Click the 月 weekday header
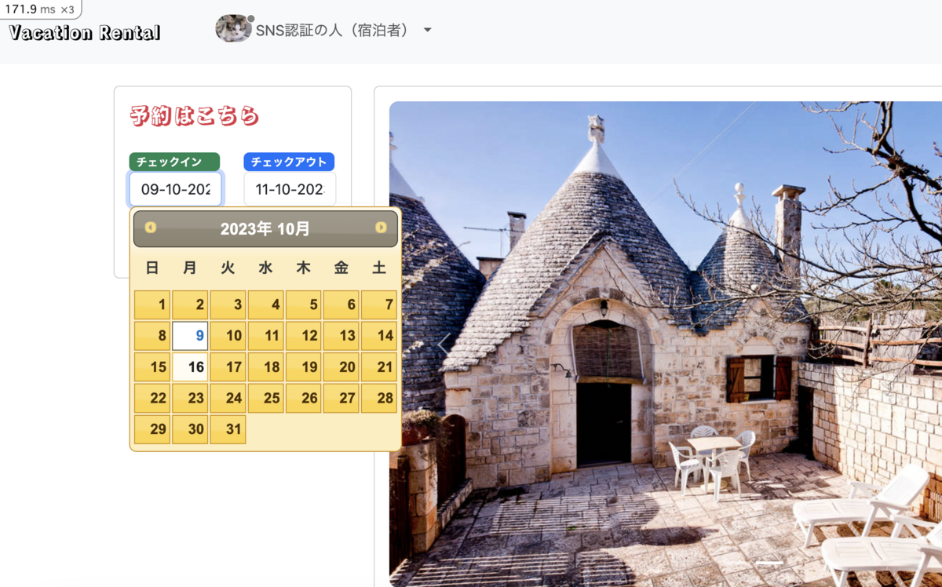 (x=190, y=268)
